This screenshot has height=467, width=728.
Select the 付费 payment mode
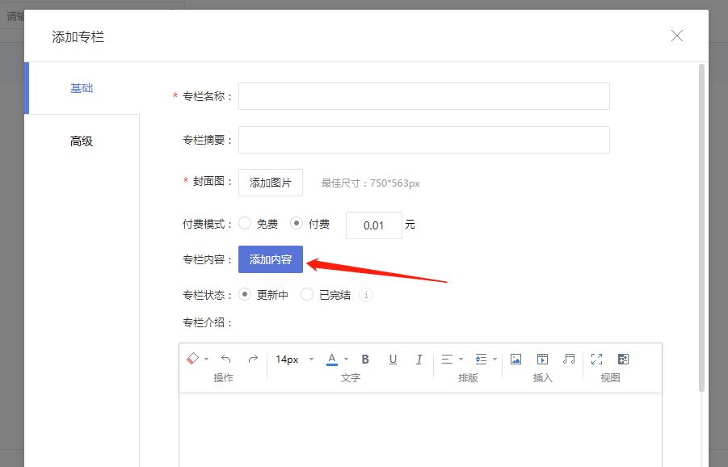pyautogui.click(x=297, y=224)
